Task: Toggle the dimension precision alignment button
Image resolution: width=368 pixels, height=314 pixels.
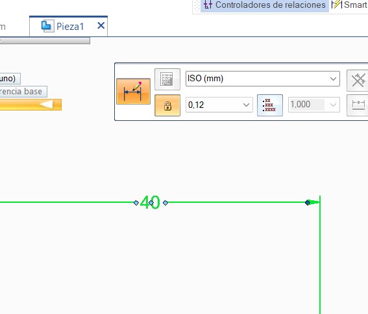Action: tap(270, 105)
